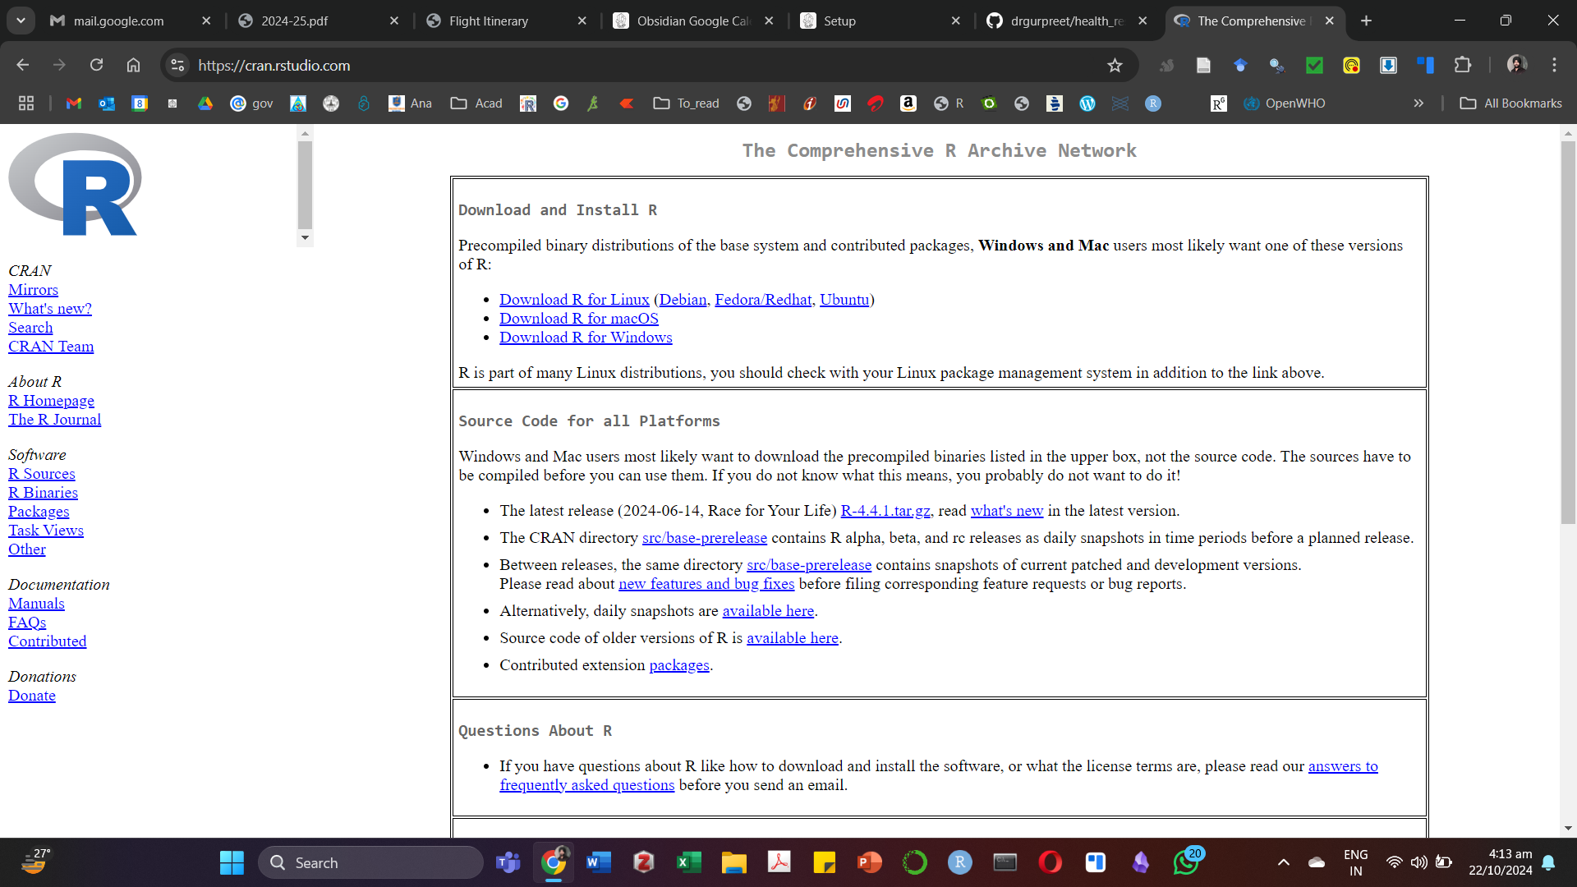Click Download R for Windows link

585,338
